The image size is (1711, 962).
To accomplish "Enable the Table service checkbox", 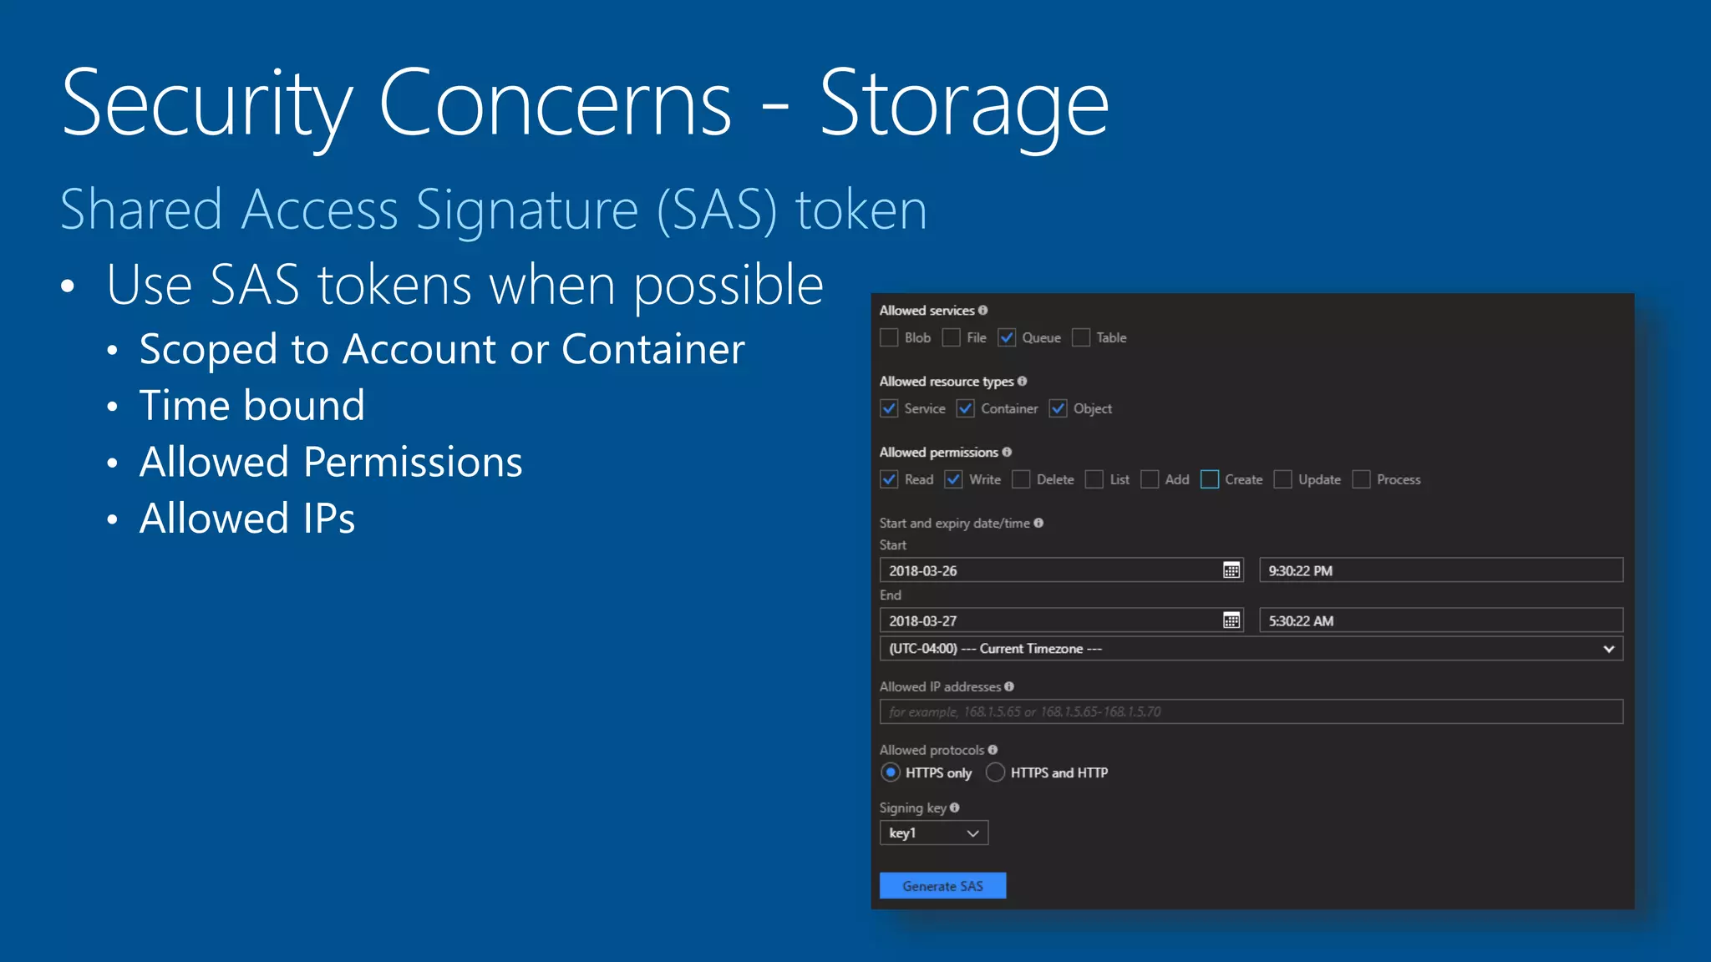I will (x=1081, y=337).
